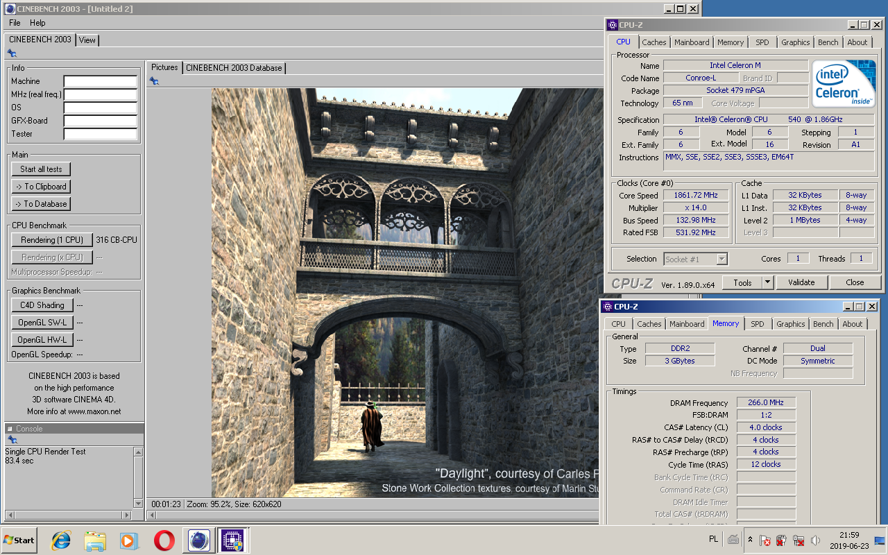Run the OpenGL HW-L benchmark
The image size is (888, 555).
[x=42, y=340]
